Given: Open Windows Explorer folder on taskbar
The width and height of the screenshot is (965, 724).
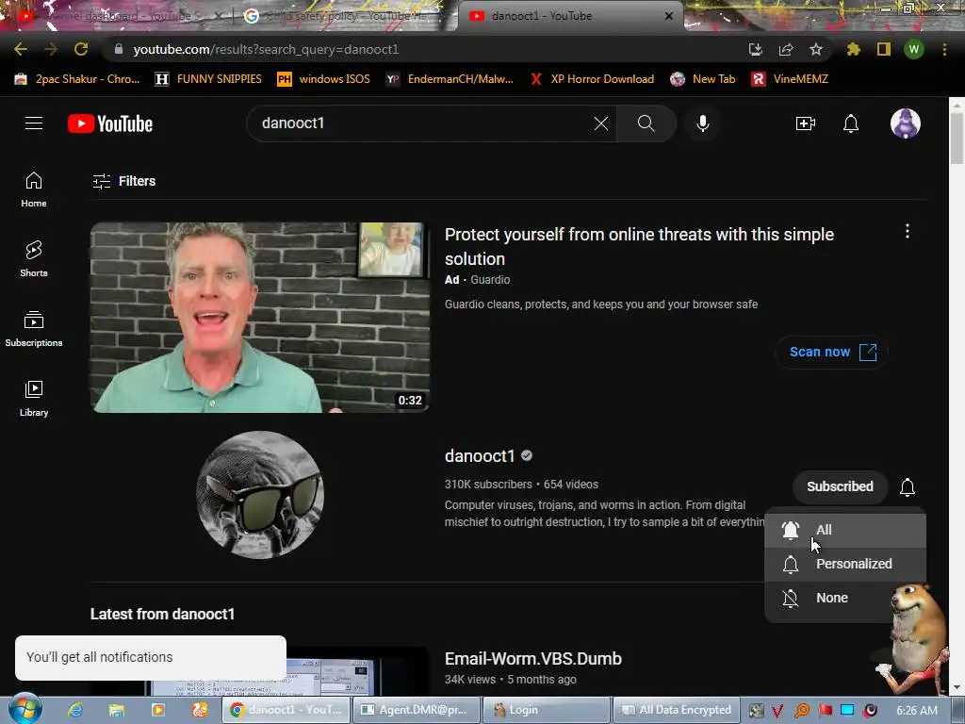Looking at the screenshot, I should tap(116, 710).
